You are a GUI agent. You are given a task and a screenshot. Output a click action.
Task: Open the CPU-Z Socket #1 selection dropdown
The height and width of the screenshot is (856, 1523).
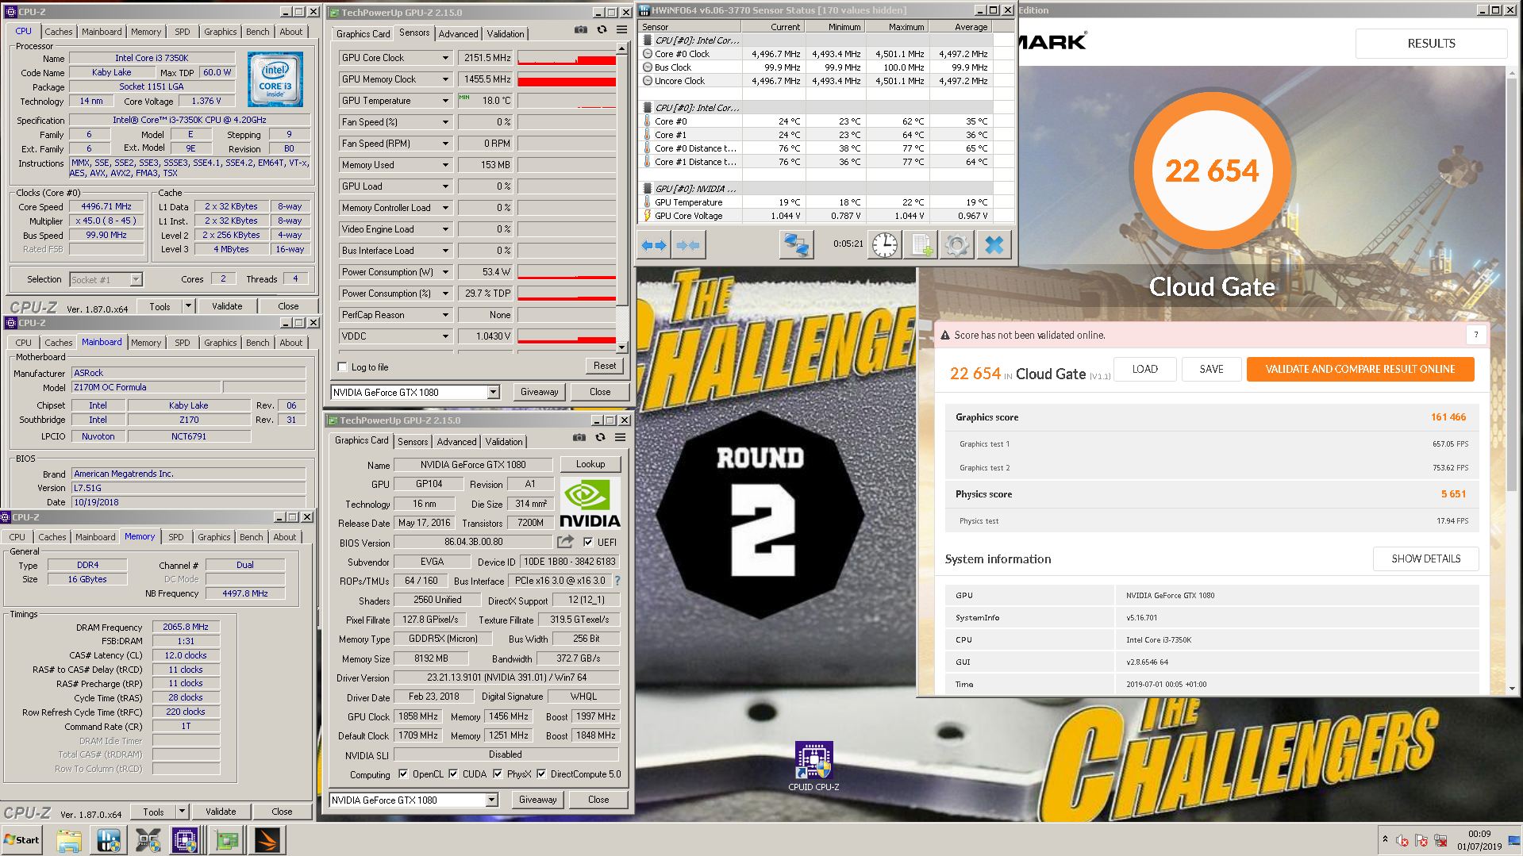click(136, 279)
